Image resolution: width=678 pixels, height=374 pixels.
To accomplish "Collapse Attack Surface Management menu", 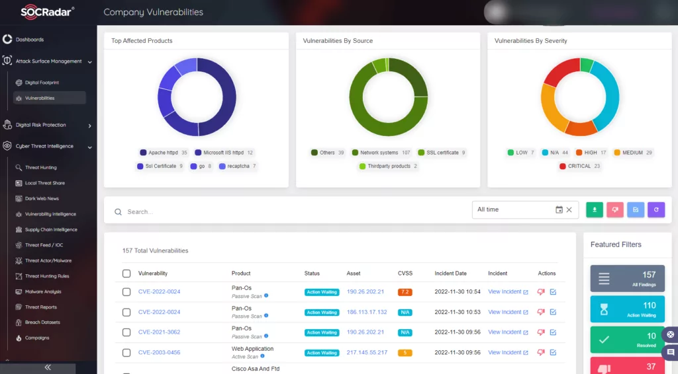I will coord(90,61).
